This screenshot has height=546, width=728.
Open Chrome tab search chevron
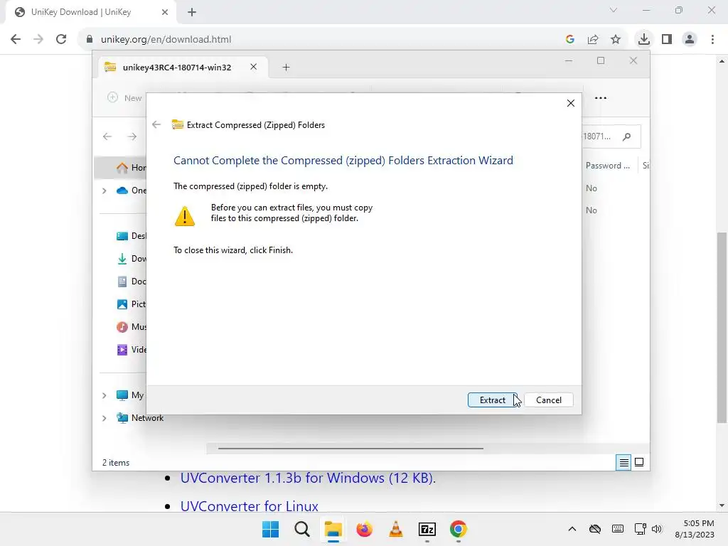[614, 10]
